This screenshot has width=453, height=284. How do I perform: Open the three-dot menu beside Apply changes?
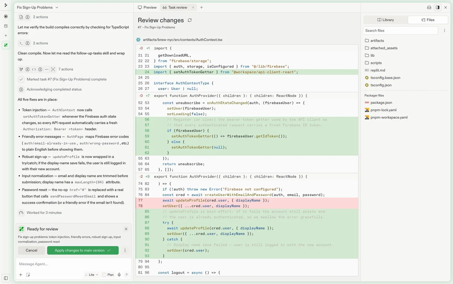(x=125, y=250)
